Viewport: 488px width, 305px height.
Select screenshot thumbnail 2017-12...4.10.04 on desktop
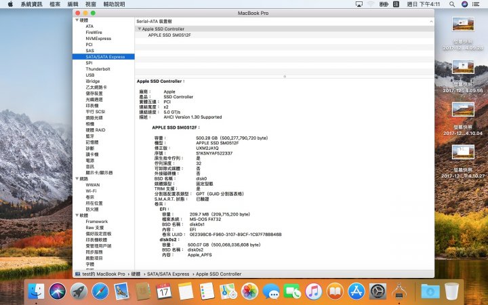[x=463, y=110]
